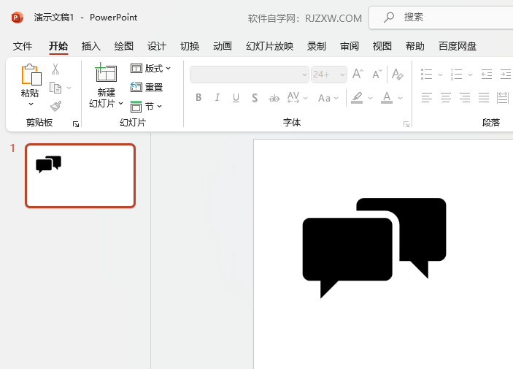Open the Record (录制) tab
The width and height of the screenshot is (513, 369).
(x=317, y=46)
